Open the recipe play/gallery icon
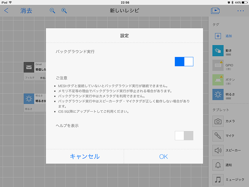Image resolution: width=249 pixels, height=187 pixels. tap(215, 11)
